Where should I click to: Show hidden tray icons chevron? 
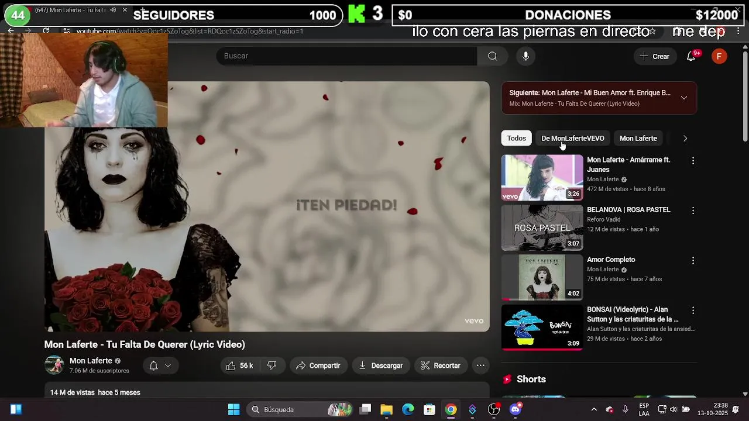tap(594, 409)
